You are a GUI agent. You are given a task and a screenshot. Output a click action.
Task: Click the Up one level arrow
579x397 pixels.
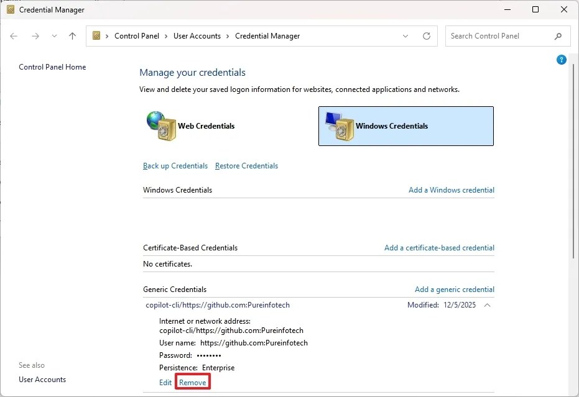(x=72, y=36)
